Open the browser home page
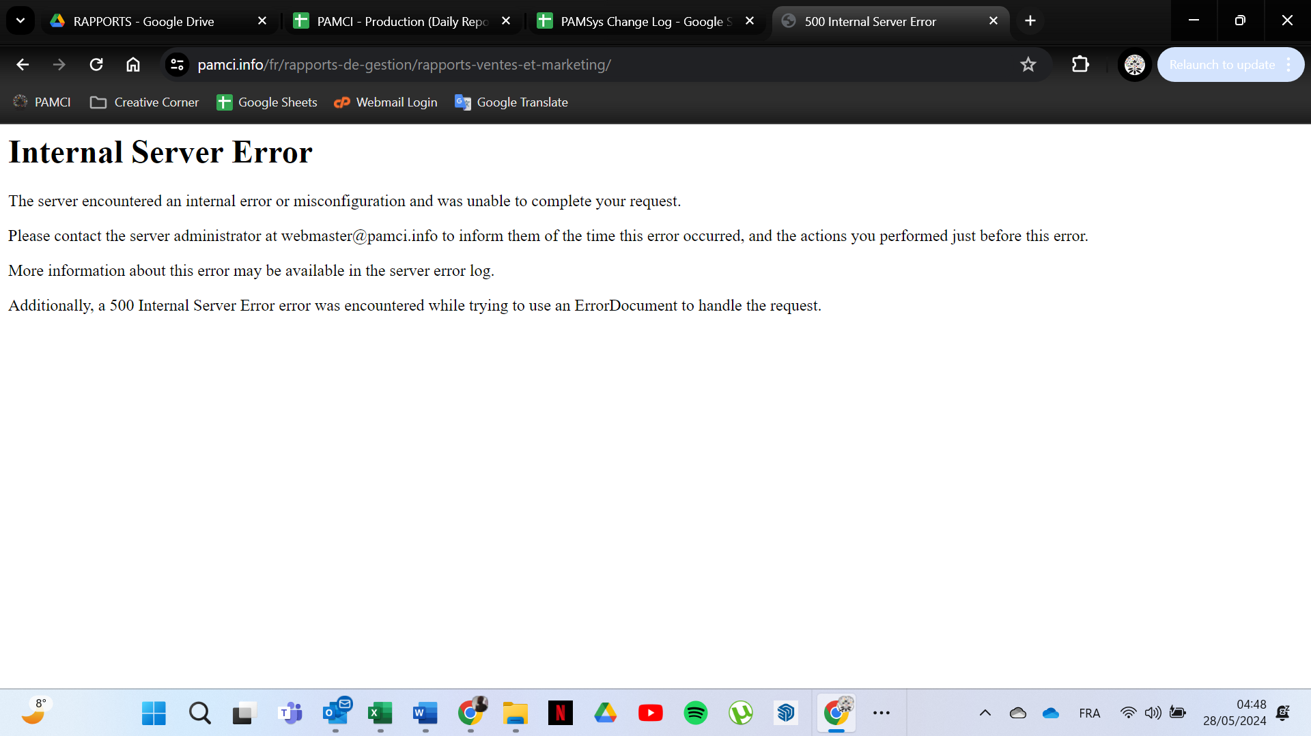1311x736 pixels. tap(133, 65)
